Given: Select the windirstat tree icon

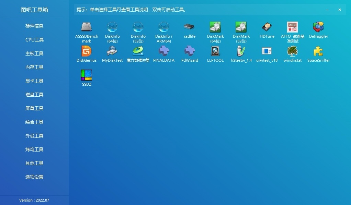Looking at the screenshot, I should (x=293, y=51).
